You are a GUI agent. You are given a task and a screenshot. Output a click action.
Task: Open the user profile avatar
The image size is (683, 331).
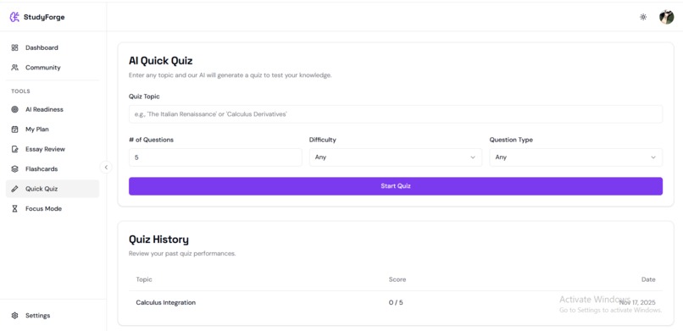point(666,17)
